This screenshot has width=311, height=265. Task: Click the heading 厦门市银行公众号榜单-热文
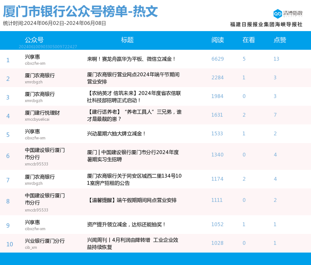pyautogui.click(x=79, y=11)
